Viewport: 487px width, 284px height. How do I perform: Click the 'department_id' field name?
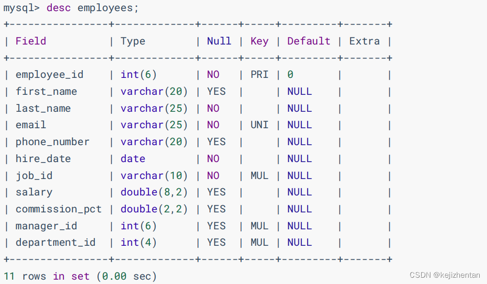56,243
